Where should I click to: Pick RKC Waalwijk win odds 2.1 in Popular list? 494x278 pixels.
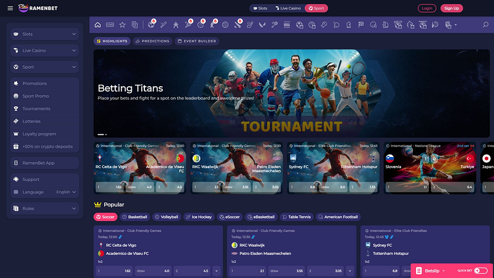[x=248, y=271]
